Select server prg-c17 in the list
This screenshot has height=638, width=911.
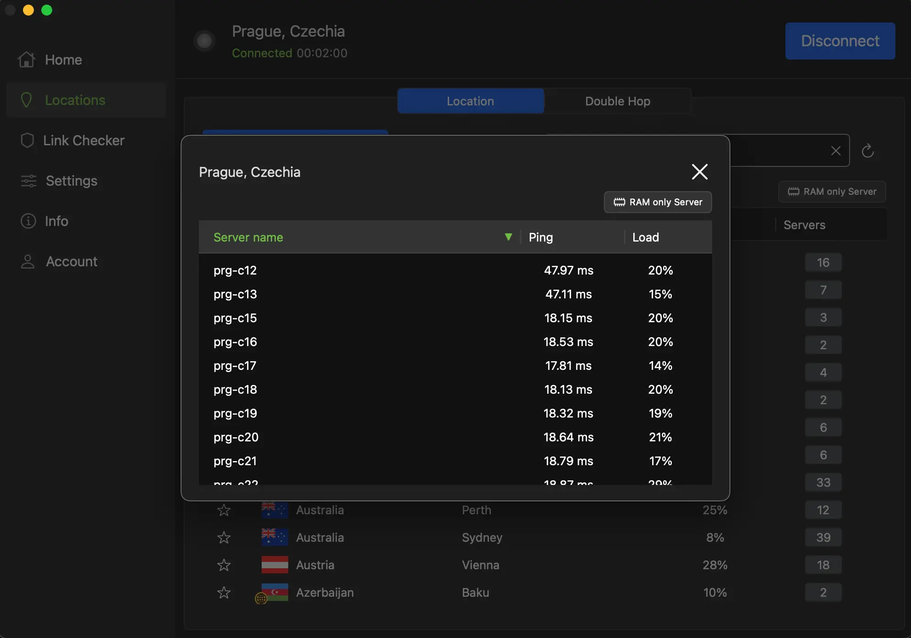(235, 366)
